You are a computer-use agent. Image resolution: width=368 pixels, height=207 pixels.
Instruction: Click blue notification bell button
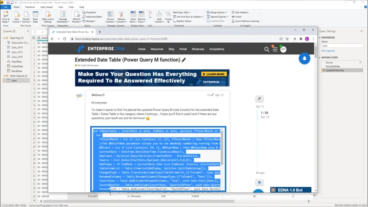point(305,58)
